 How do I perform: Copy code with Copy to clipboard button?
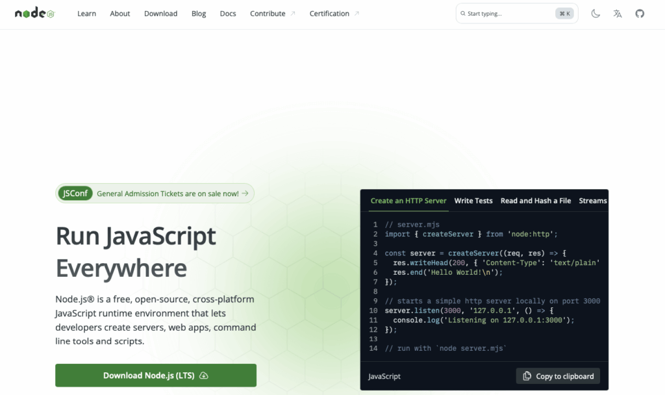[x=558, y=376]
